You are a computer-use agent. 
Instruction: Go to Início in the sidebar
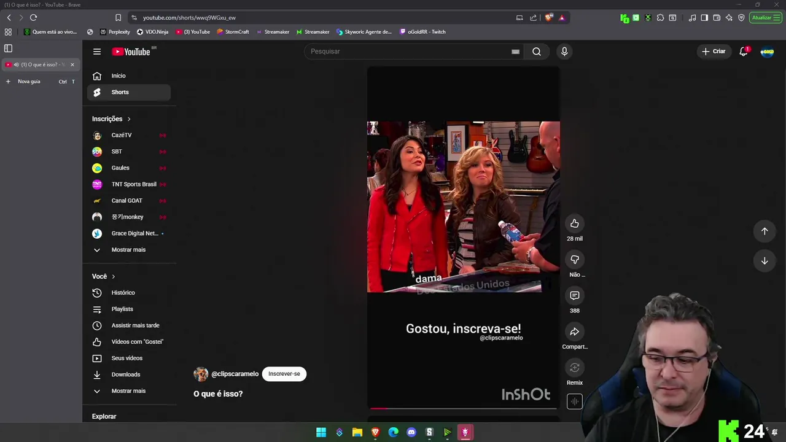129,76
